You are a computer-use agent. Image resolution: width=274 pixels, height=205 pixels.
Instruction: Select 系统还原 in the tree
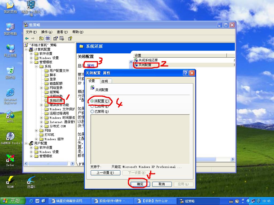pyautogui.click(x=56, y=101)
